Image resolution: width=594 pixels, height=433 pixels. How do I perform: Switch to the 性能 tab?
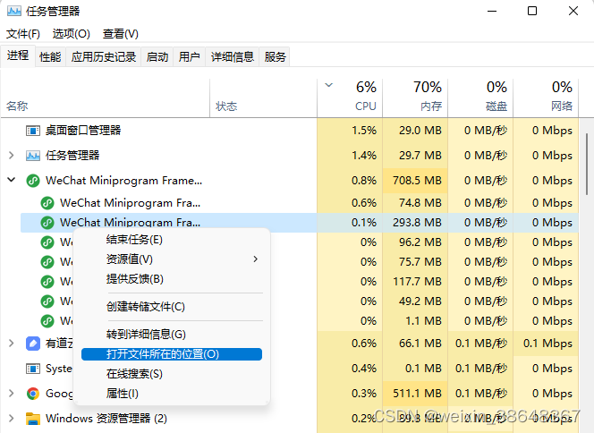click(50, 57)
